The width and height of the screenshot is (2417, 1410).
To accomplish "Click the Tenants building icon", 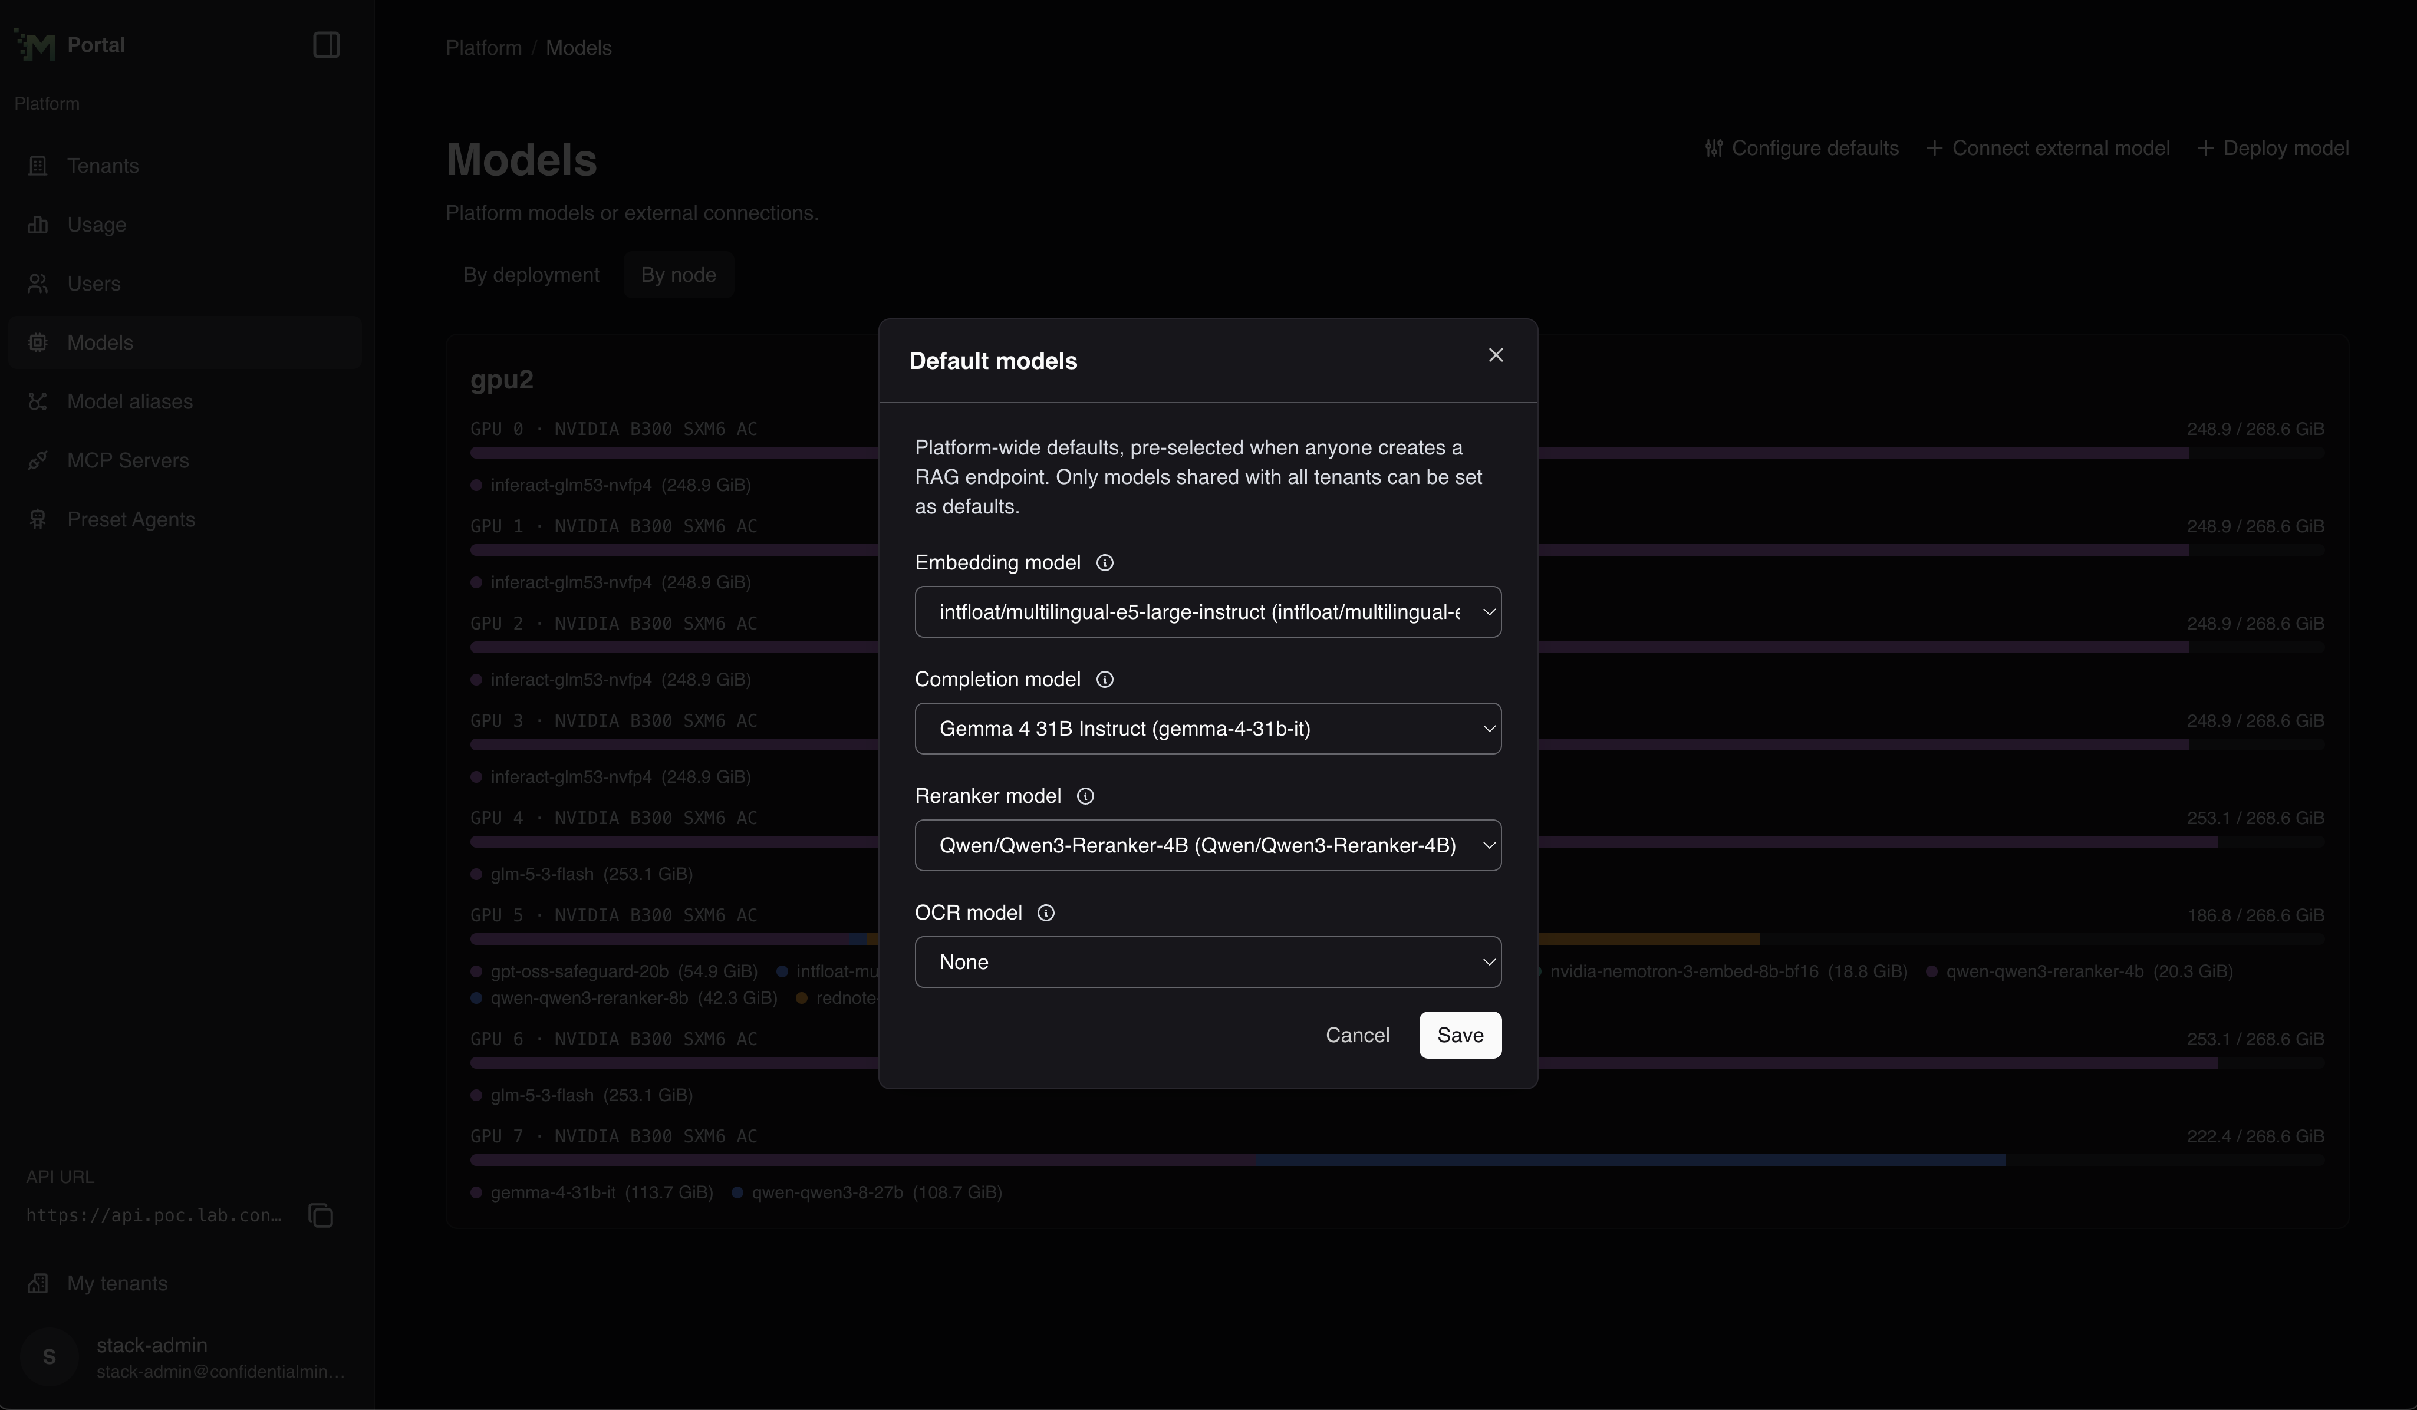I will [37, 166].
